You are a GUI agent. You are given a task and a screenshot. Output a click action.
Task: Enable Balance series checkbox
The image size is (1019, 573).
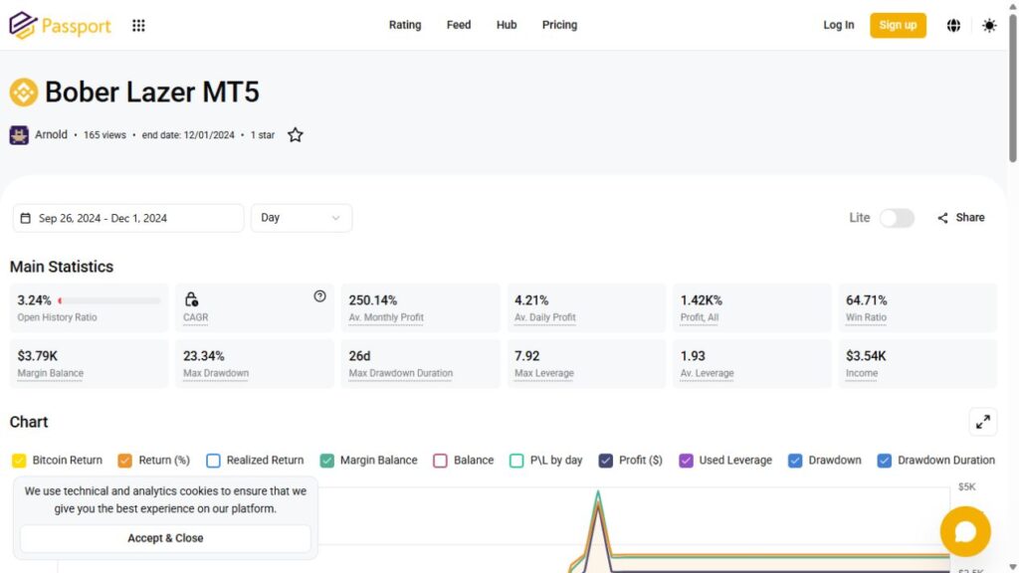(x=440, y=461)
